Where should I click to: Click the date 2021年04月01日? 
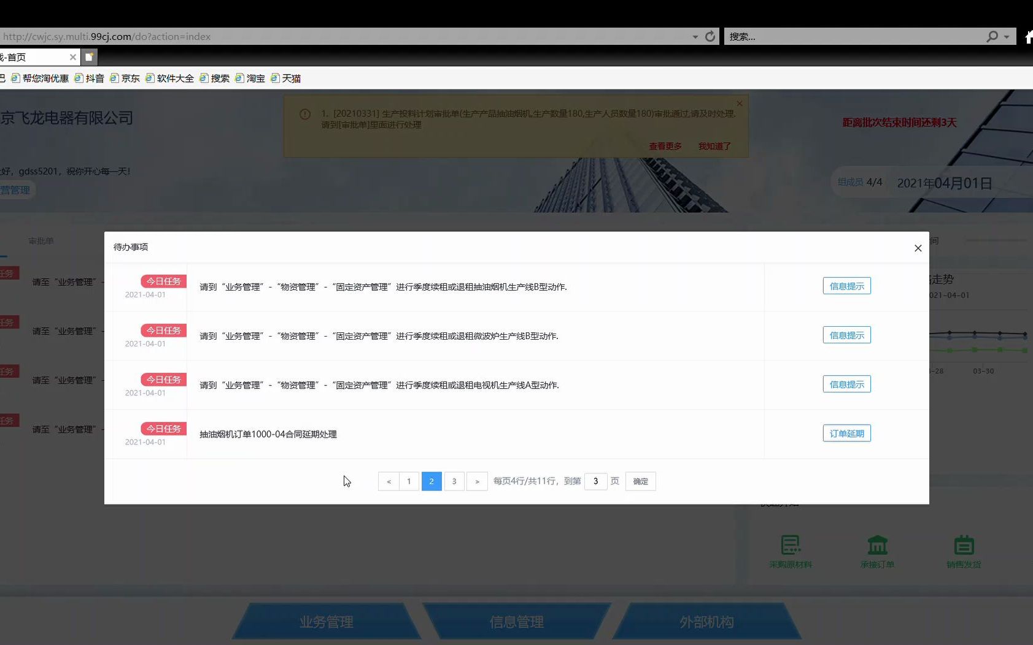click(x=945, y=183)
